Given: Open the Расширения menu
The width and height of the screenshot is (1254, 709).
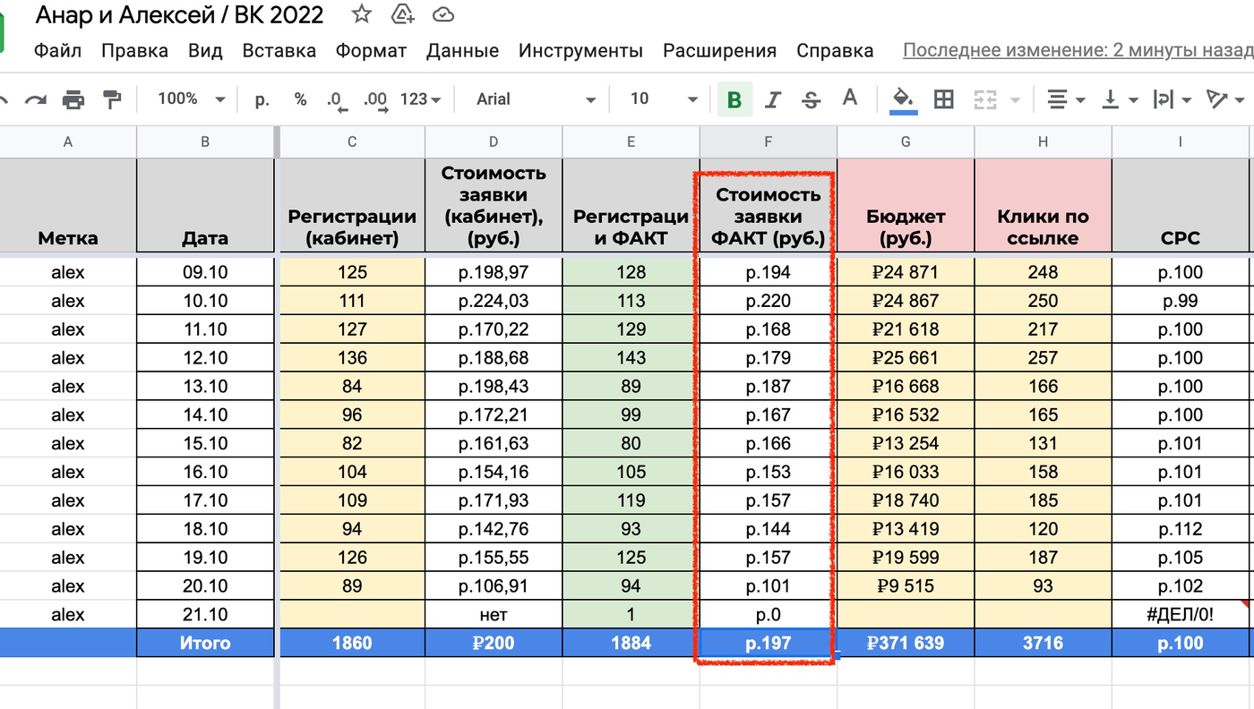Looking at the screenshot, I should click(720, 51).
